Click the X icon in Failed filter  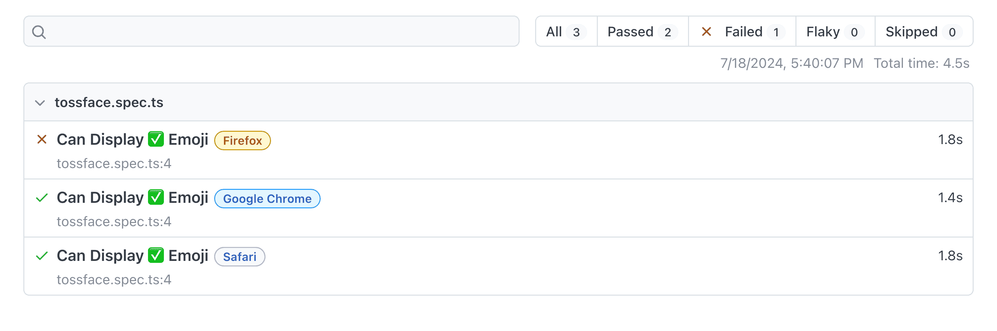coord(706,32)
